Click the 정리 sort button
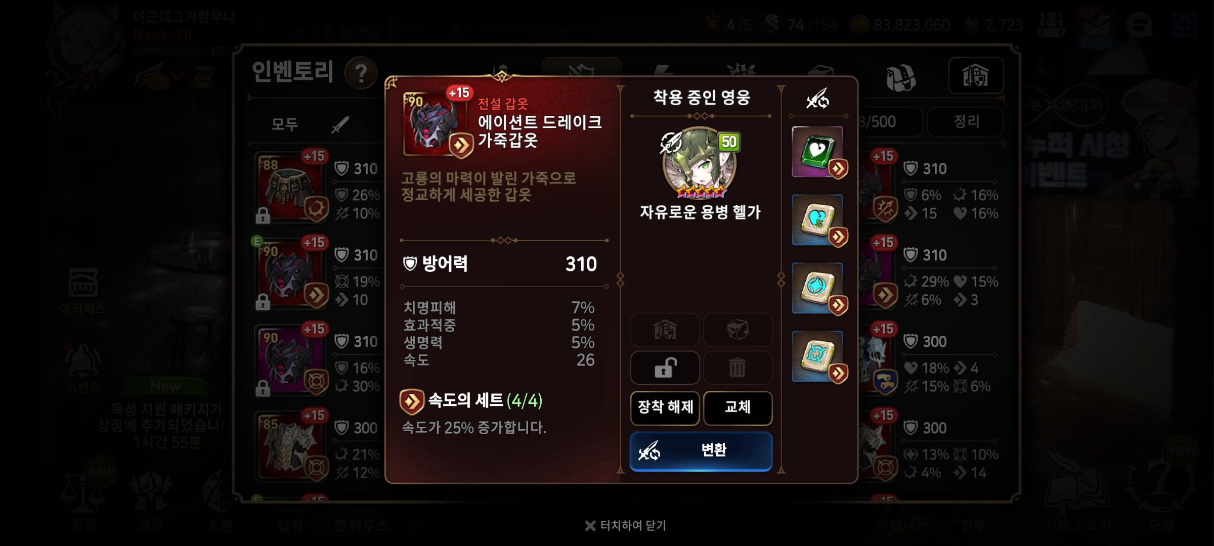This screenshot has width=1214, height=546. (966, 122)
